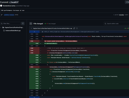129x98 pixels.
Task: Click the '1 file changed' heading
Action: point(38,24)
